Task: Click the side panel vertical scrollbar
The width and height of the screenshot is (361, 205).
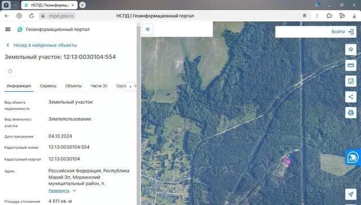Action: (139, 115)
